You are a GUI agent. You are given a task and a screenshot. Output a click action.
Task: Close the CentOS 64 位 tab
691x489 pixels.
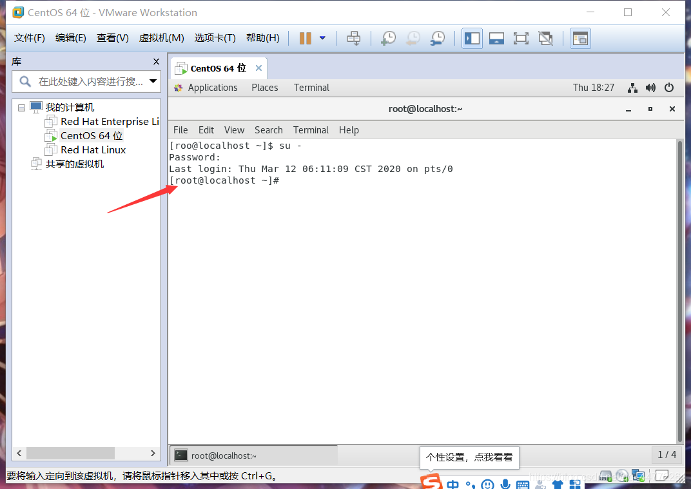(x=258, y=68)
